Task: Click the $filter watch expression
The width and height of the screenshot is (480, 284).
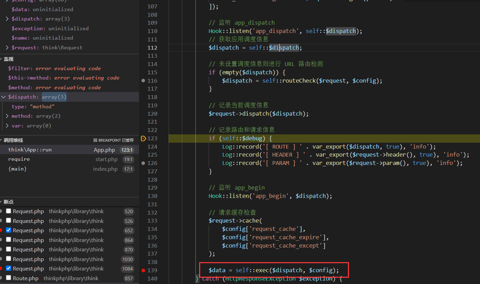Action: [x=70, y=68]
